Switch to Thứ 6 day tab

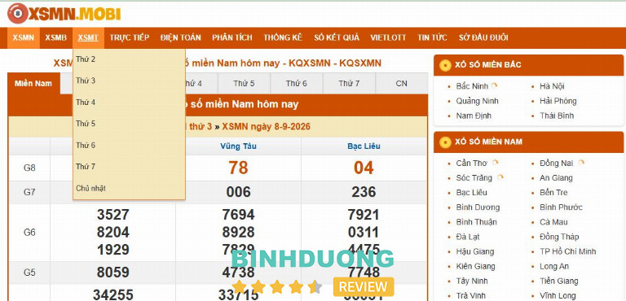[297, 84]
